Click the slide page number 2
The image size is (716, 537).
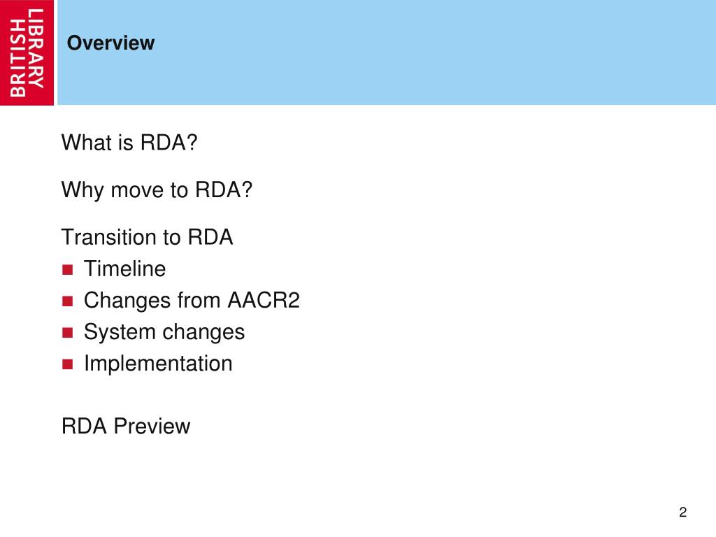(x=682, y=512)
